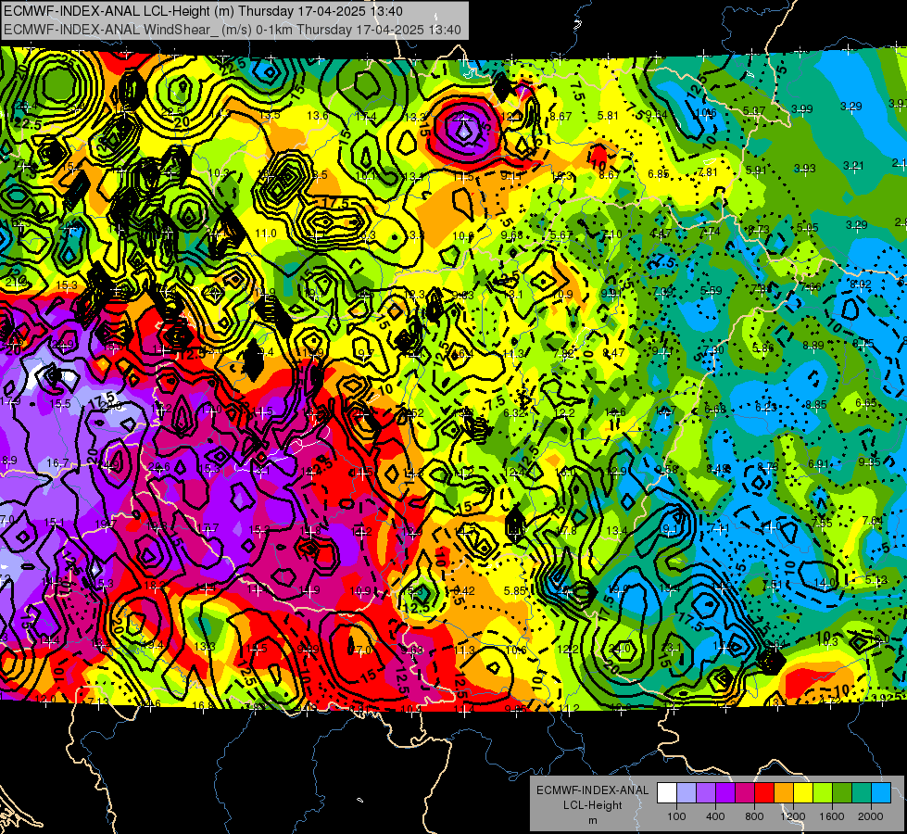Click the wind shear value 9.35

click(x=869, y=461)
